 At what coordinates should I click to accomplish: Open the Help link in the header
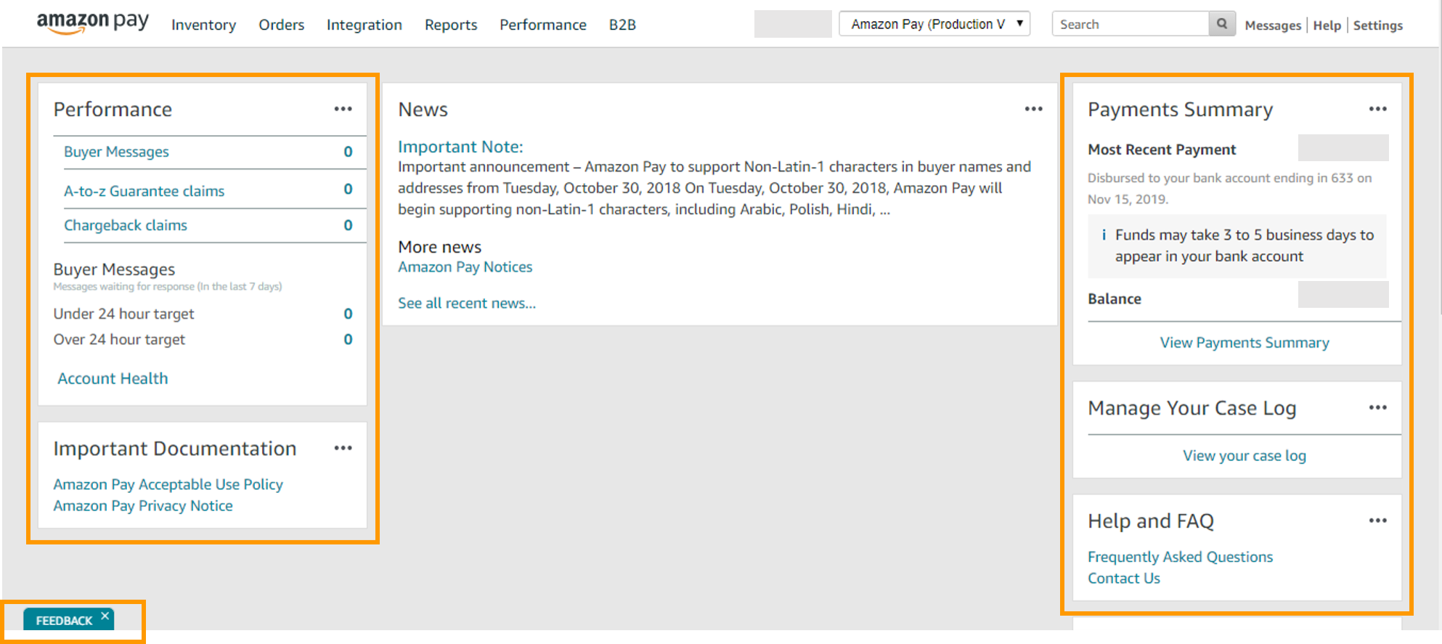[1327, 25]
